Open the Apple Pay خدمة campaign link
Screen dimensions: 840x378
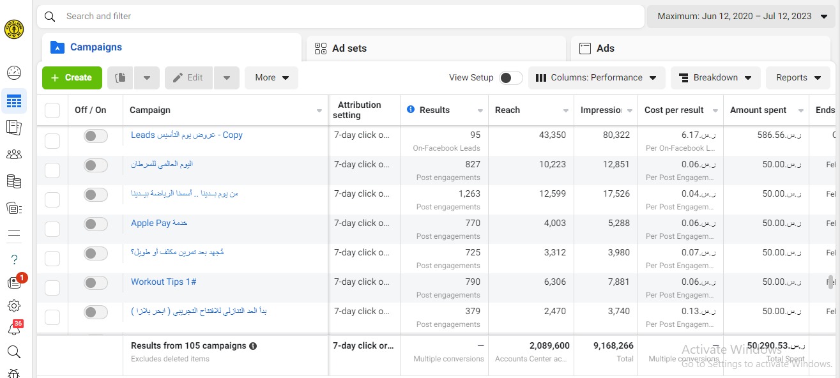click(159, 223)
